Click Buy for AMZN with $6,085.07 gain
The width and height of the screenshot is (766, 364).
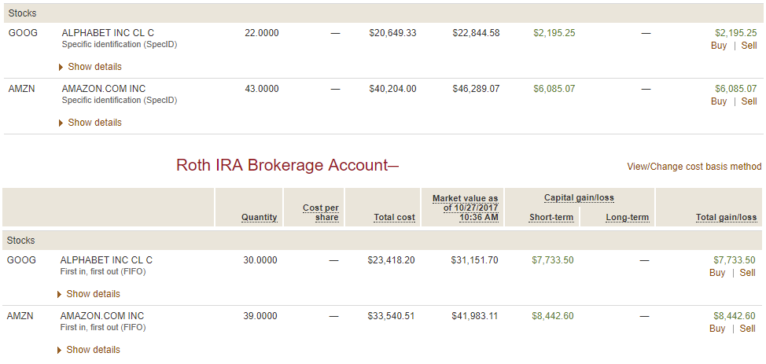719,101
